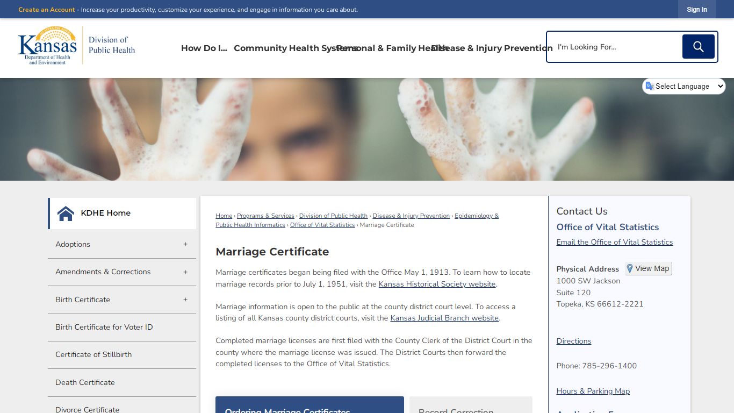
Task: Open the Hours & Parking Map link
Action: 593,391
